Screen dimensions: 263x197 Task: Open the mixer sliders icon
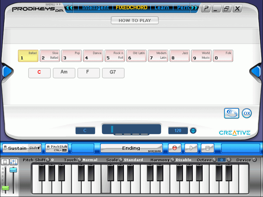tap(13, 162)
